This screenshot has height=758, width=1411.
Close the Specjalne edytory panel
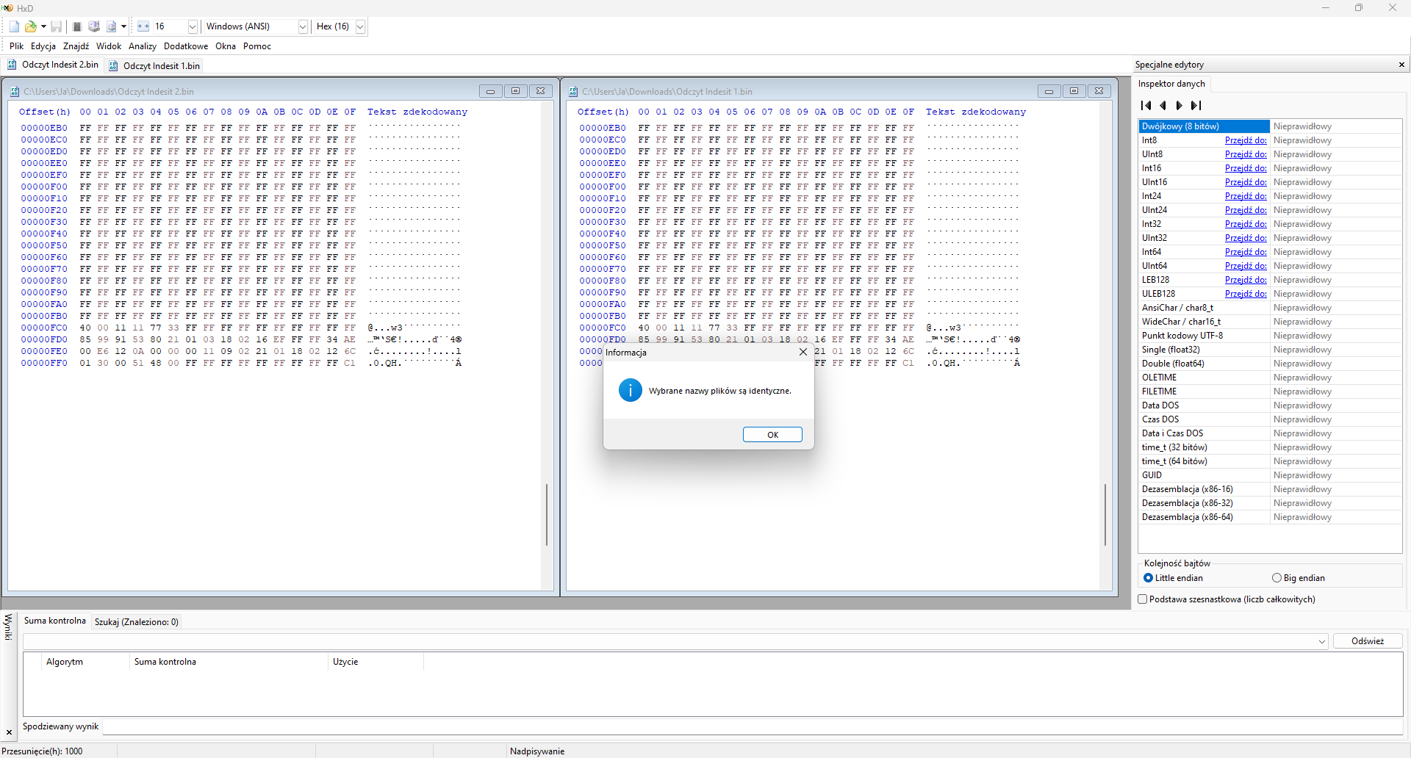pos(1401,65)
